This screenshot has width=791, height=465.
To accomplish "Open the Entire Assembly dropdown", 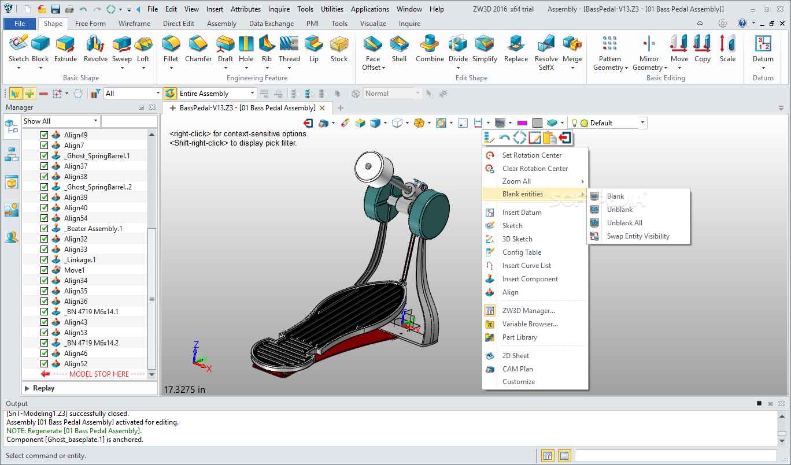I will coord(252,94).
